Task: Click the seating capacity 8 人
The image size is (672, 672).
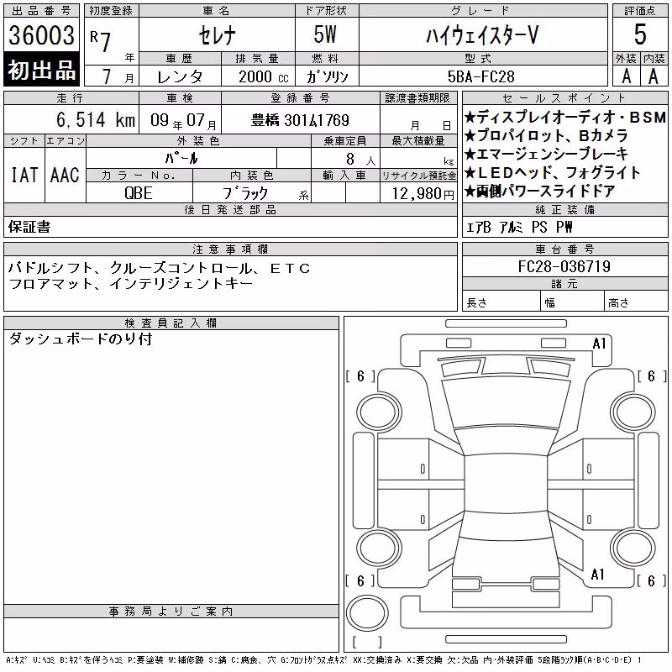Action: [x=360, y=159]
